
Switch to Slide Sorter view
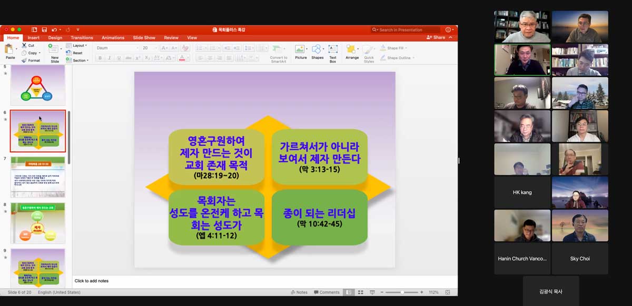(x=360, y=292)
